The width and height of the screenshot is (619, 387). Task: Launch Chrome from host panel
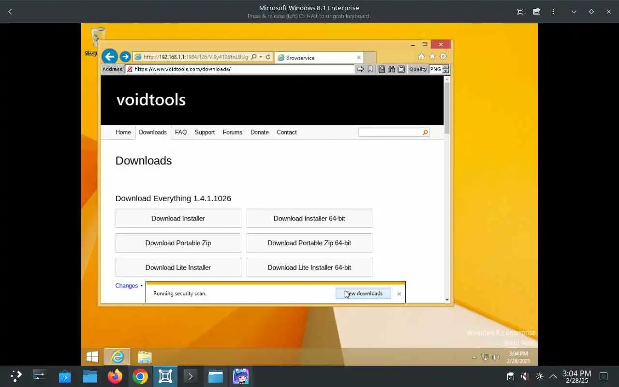click(140, 376)
